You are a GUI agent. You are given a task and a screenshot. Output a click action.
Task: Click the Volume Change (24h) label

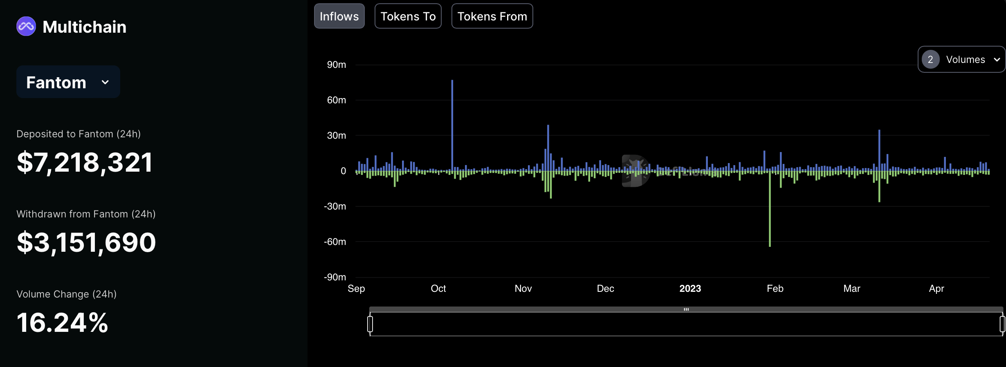click(67, 294)
